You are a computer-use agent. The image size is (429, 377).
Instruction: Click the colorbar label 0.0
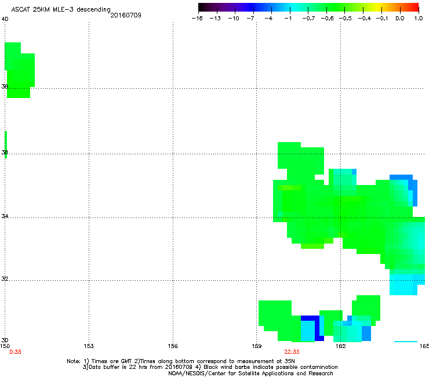(x=400, y=19)
